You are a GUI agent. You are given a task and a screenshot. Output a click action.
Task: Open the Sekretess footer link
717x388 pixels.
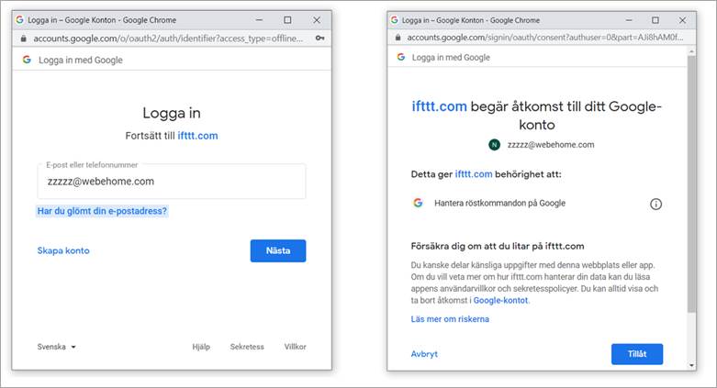click(247, 347)
